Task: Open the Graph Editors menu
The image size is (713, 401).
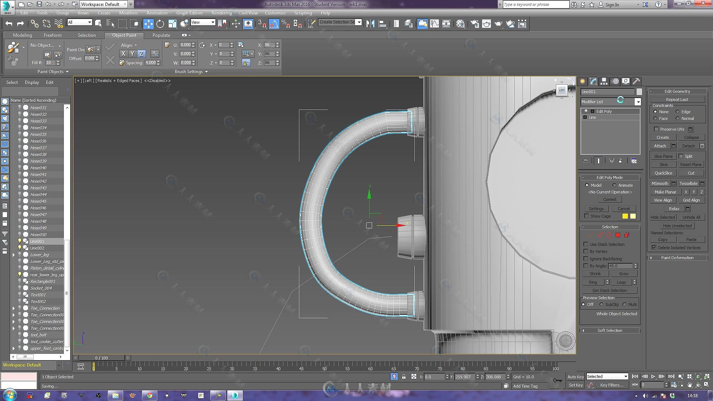Action: click(x=189, y=13)
